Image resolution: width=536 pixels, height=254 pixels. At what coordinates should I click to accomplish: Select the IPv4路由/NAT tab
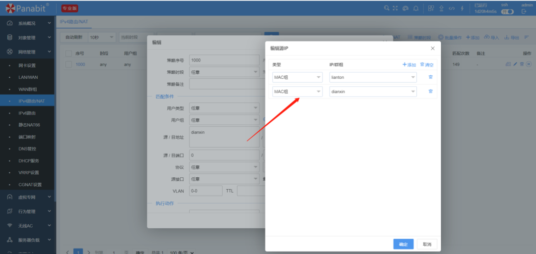tap(74, 21)
